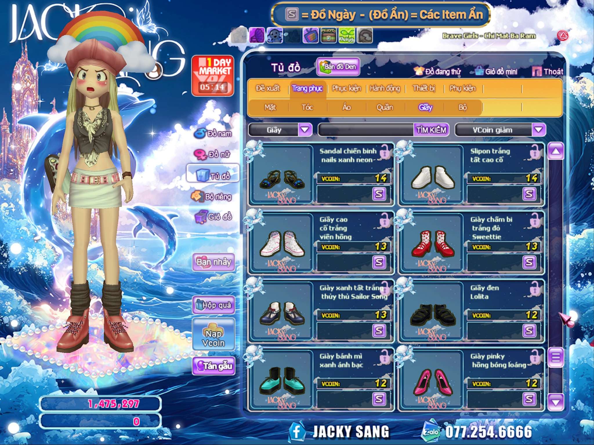The width and height of the screenshot is (594, 445).
Task: Open Giỏ đồ mini basket icon
Action: (x=479, y=71)
